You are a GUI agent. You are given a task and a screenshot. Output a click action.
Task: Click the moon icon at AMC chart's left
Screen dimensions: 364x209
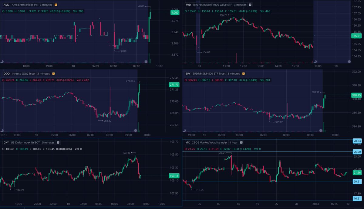coord(2,61)
